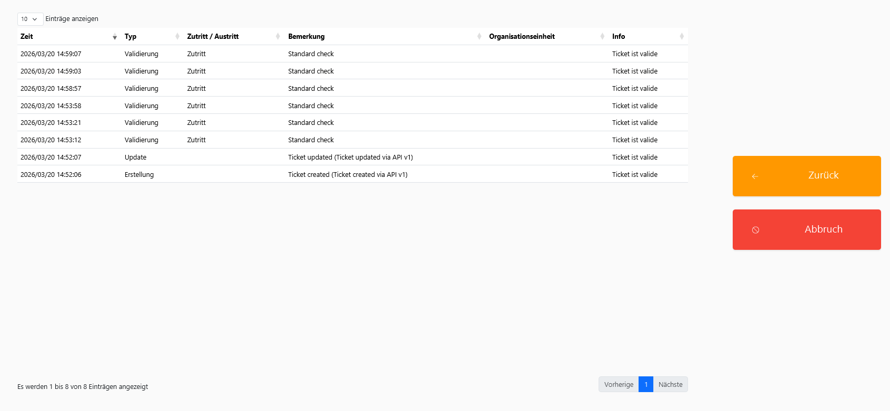Click the Update entry at 14:52:07
This screenshot has width=890, height=411.
(x=136, y=157)
